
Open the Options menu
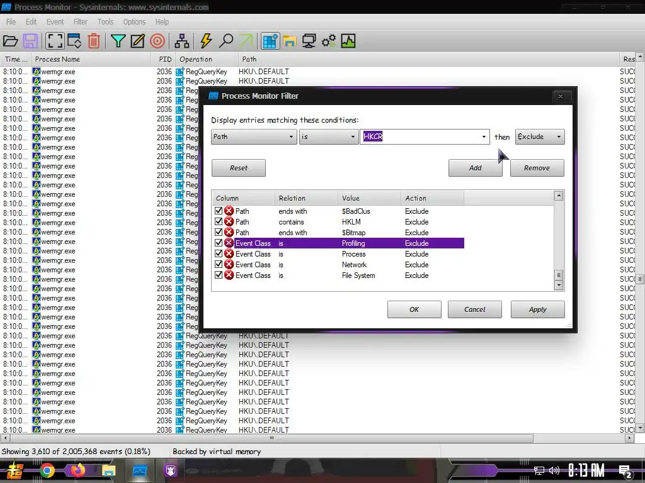(134, 22)
